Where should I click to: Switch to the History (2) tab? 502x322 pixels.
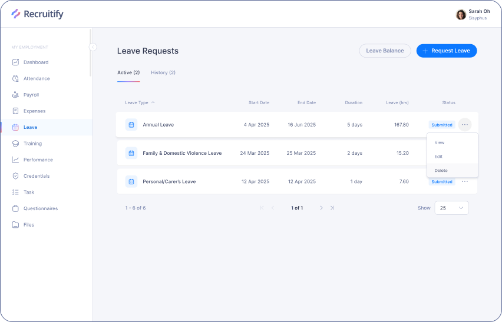coord(163,72)
